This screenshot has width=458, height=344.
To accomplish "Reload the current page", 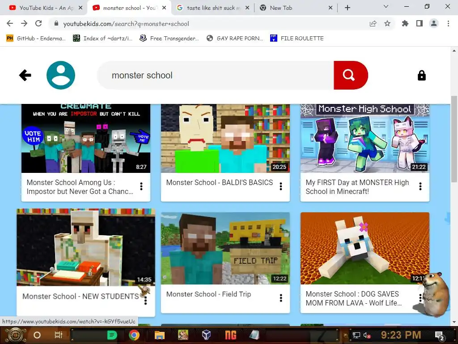I will 38,23.
